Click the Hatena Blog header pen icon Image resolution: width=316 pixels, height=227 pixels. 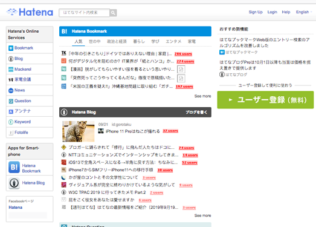tap(64, 112)
